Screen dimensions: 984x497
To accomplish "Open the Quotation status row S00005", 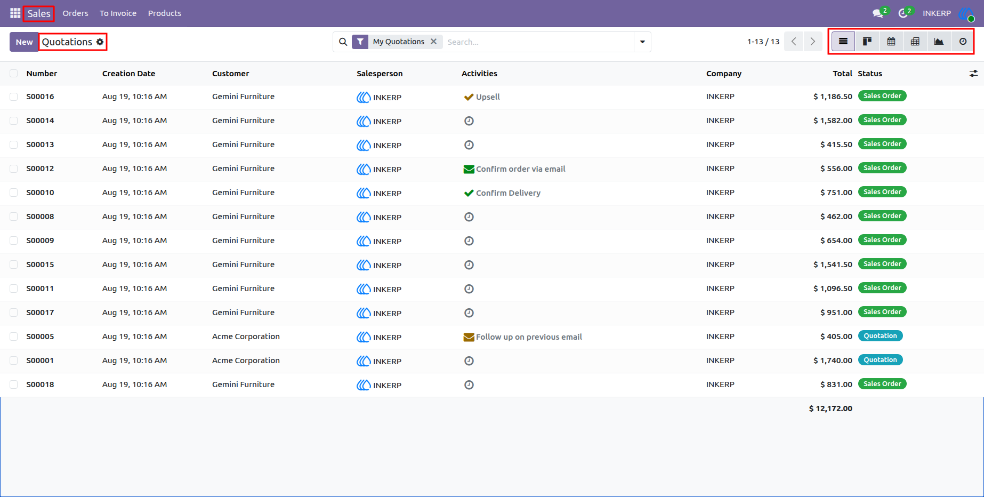I will click(880, 336).
